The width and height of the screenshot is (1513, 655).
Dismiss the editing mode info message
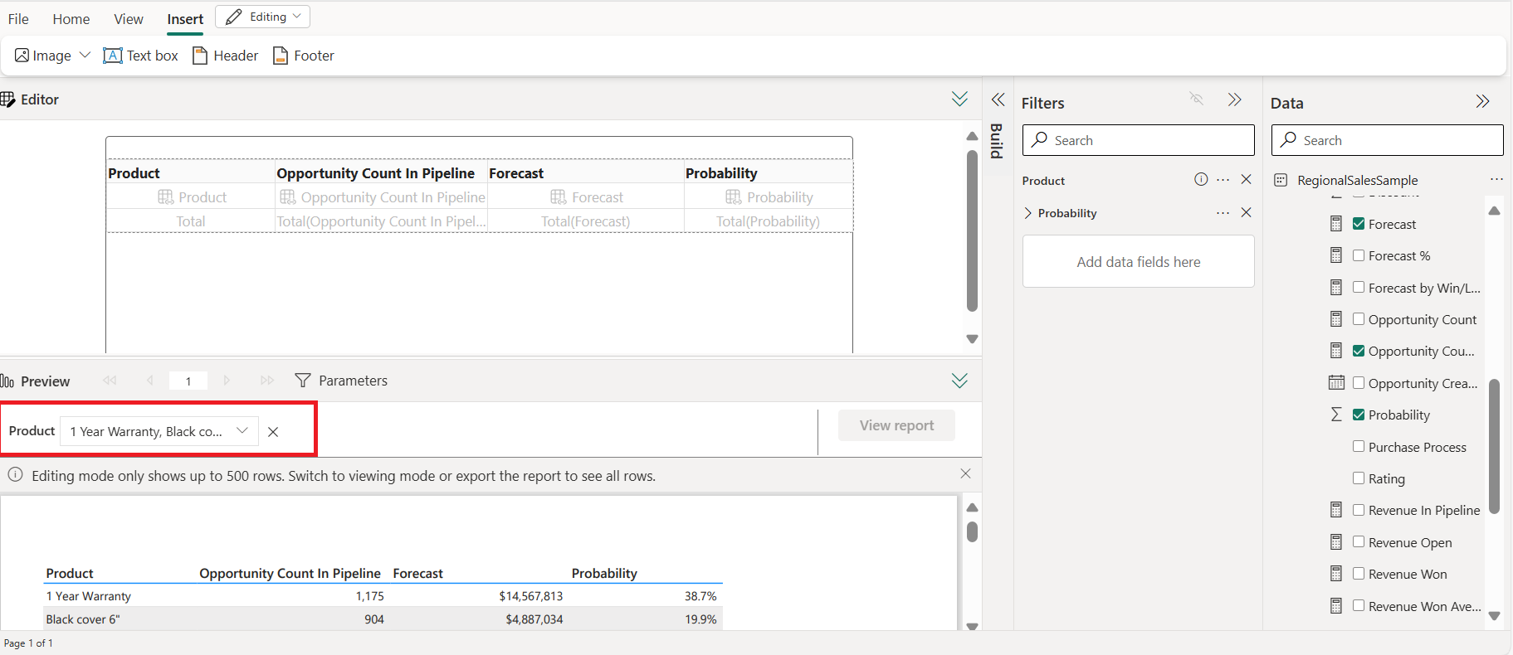pos(965,474)
